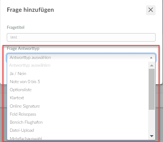Click the dropdown list scrollbar thumb
The image size is (163, 142).
(x=152, y=89)
